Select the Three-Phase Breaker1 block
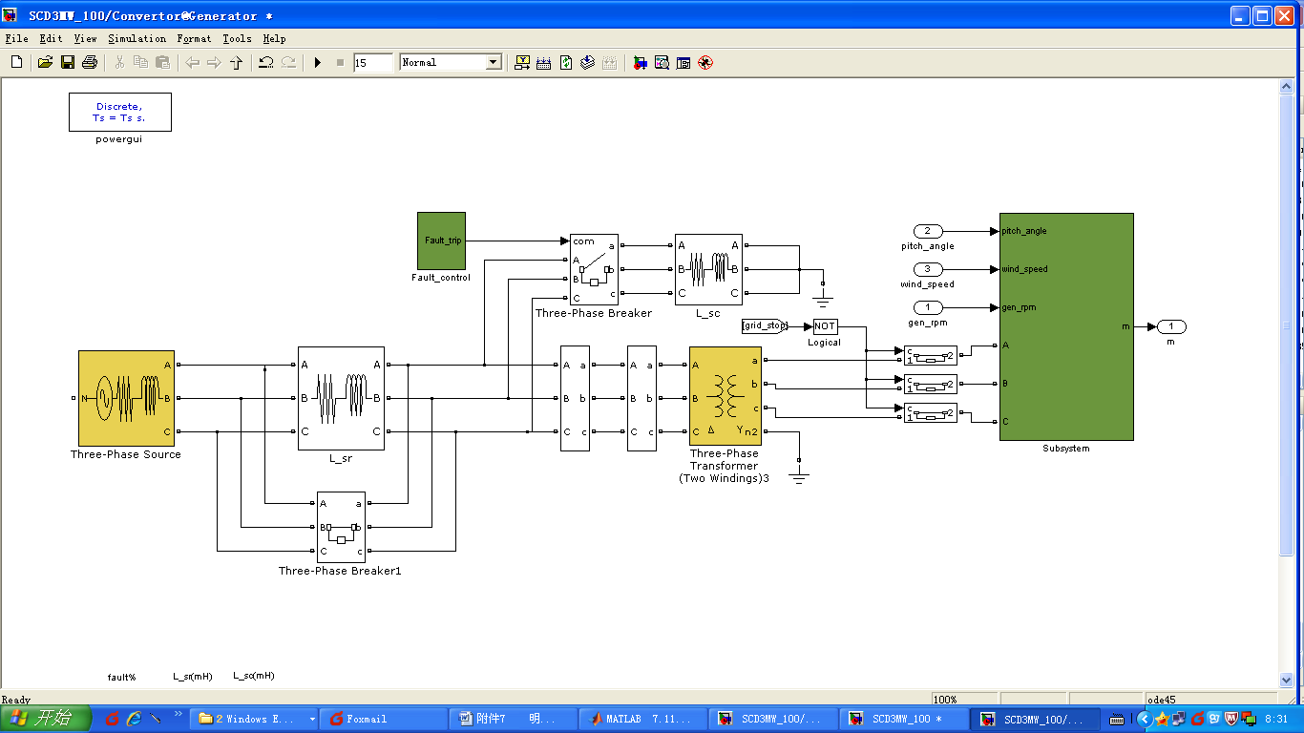The height and width of the screenshot is (733, 1304). 341,527
